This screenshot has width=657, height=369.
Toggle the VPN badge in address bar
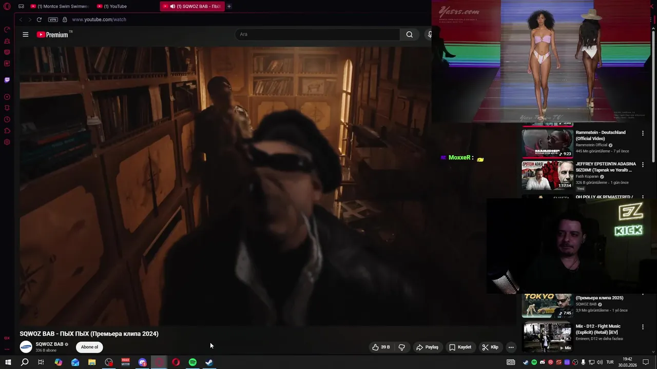click(53, 19)
